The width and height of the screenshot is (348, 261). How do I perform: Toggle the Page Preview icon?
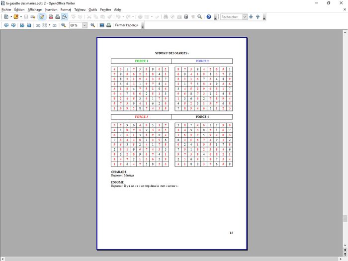(65, 16)
